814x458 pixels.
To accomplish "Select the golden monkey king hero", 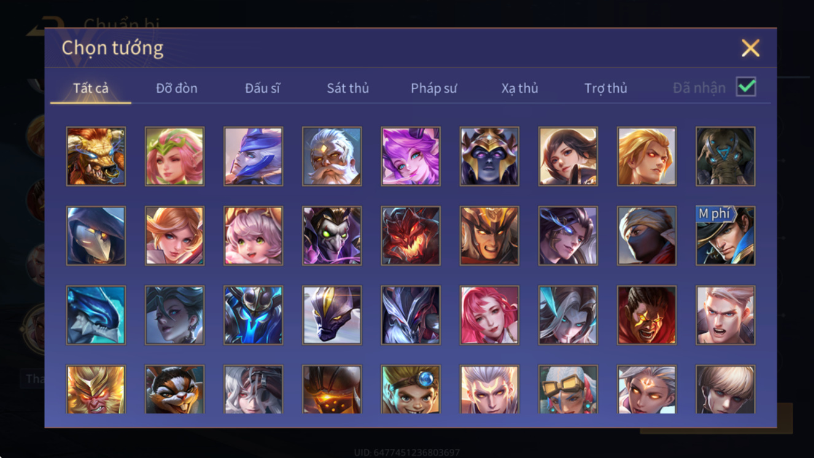I will pyautogui.click(x=96, y=389).
